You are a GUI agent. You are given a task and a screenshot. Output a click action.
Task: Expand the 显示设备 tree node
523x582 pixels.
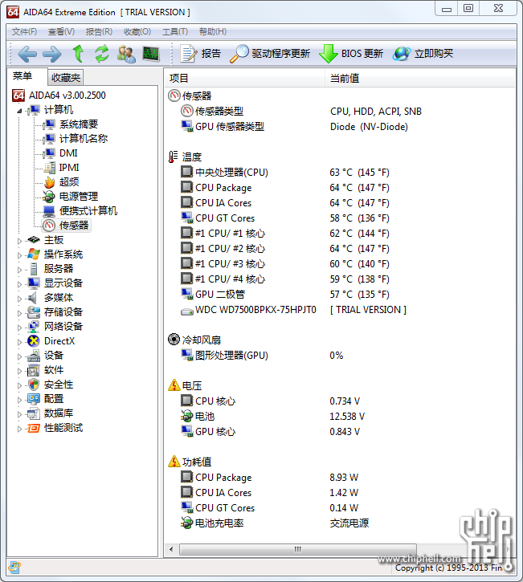19,284
